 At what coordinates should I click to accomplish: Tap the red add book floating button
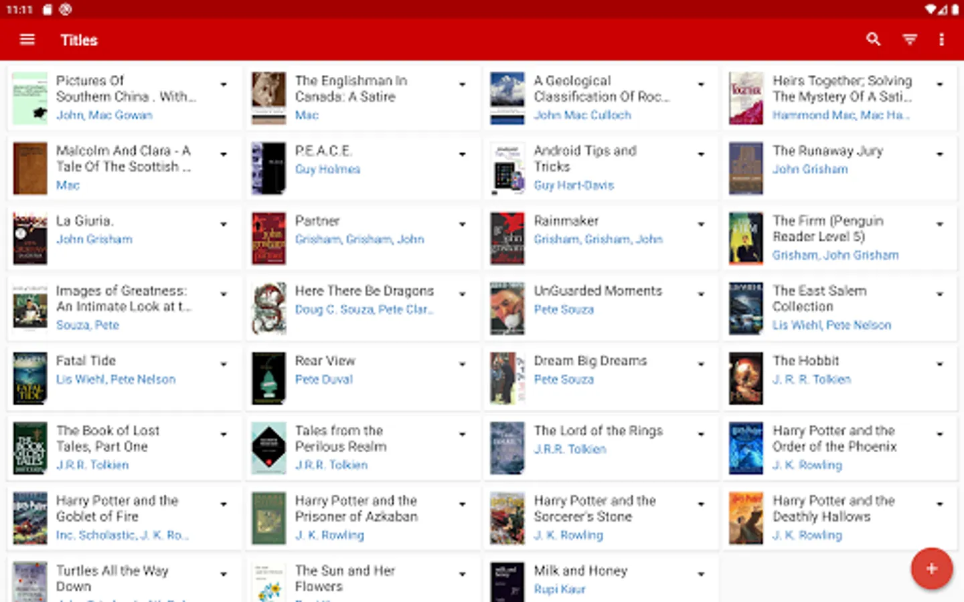click(x=931, y=569)
